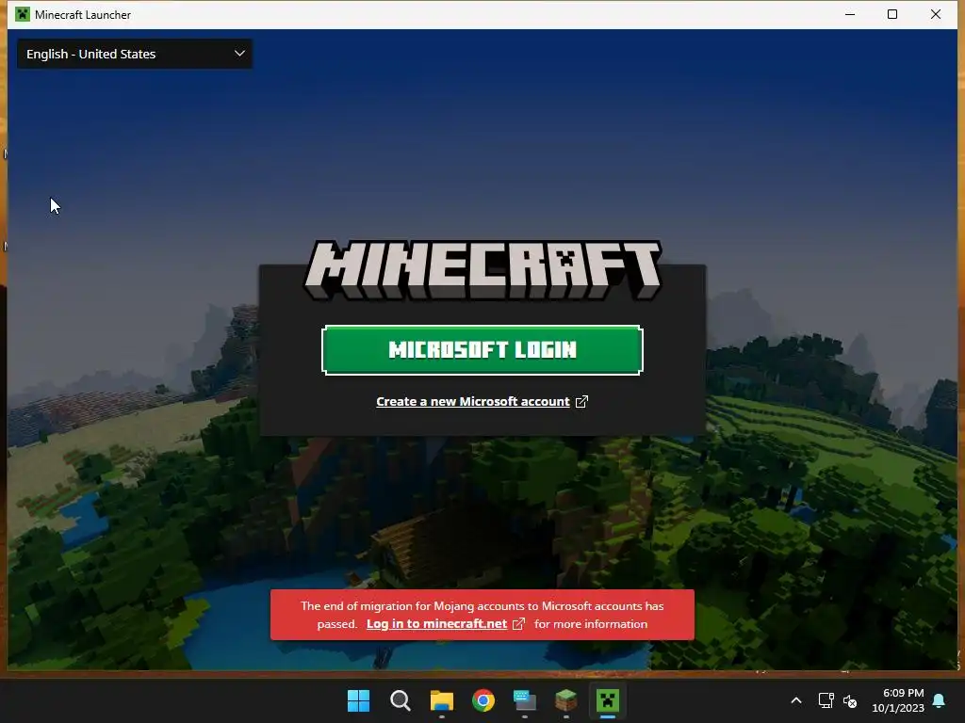Maximize the Minecraft Launcher window
965x723 pixels.
892,14
